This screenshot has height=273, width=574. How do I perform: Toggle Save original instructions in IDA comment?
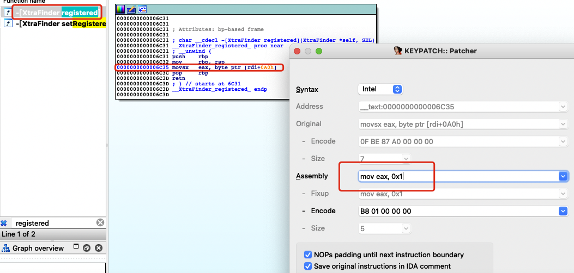pyautogui.click(x=308, y=266)
